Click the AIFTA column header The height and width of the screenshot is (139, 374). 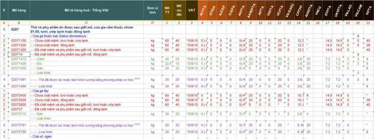click(260, 10)
